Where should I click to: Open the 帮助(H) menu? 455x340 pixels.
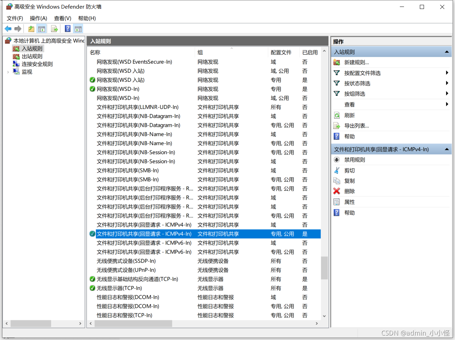click(87, 18)
